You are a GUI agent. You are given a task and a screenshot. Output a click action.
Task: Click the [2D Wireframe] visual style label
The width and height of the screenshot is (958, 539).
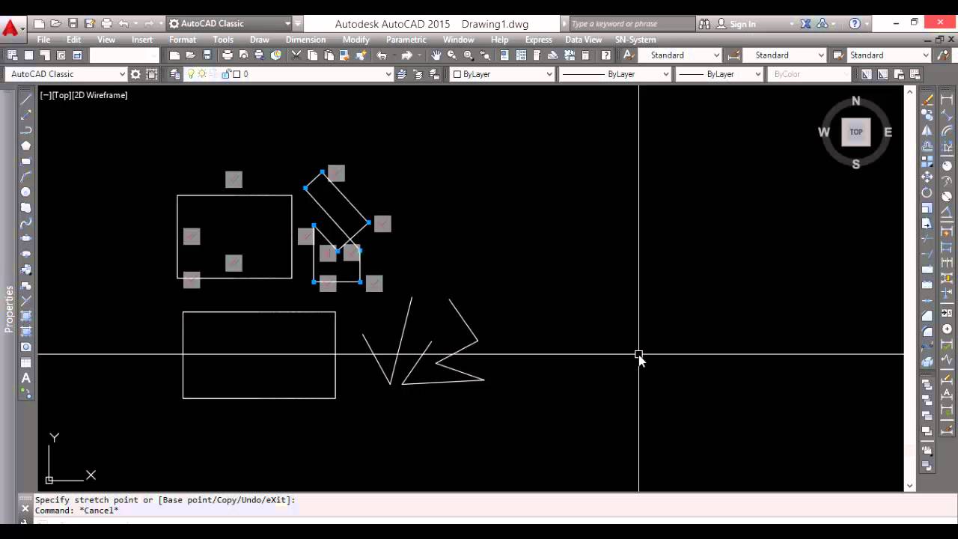pos(100,95)
